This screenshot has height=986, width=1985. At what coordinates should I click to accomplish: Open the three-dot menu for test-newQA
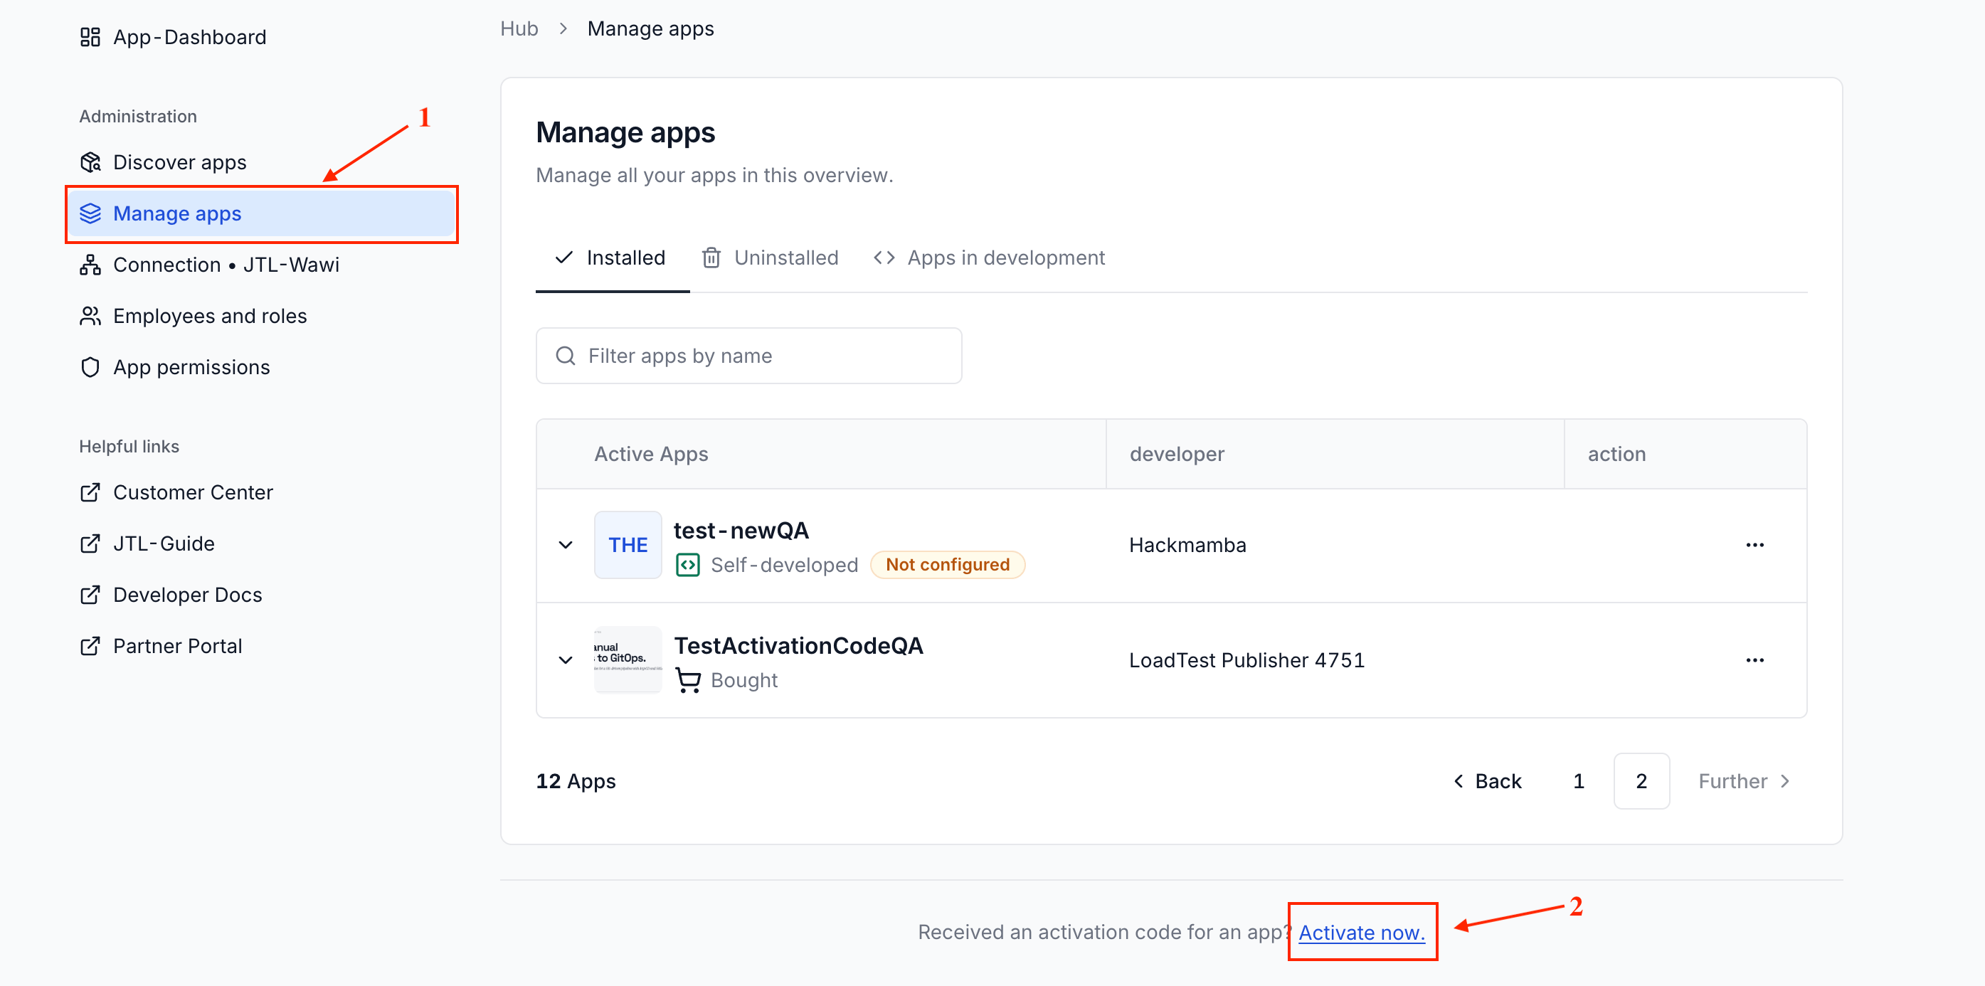[1754, 545]
